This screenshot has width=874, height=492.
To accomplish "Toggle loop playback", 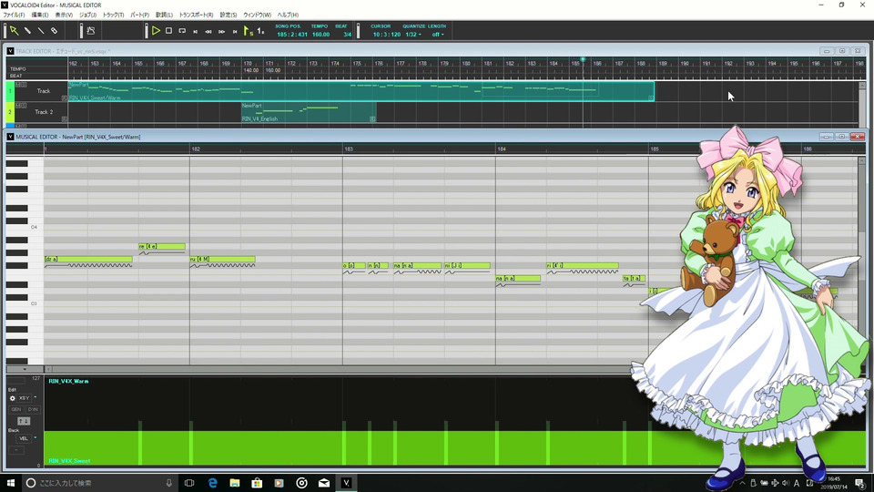I will tap(182, 31).
